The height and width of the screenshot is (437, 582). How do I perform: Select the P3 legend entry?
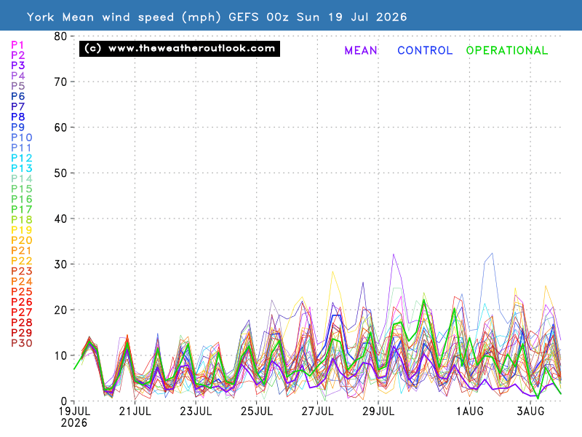(17, 66)
